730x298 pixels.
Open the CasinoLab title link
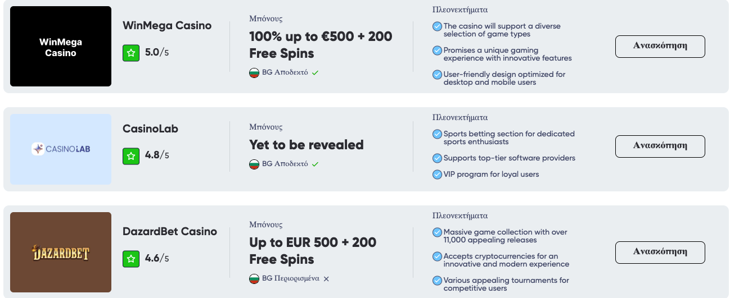click(x=150, y=129)
